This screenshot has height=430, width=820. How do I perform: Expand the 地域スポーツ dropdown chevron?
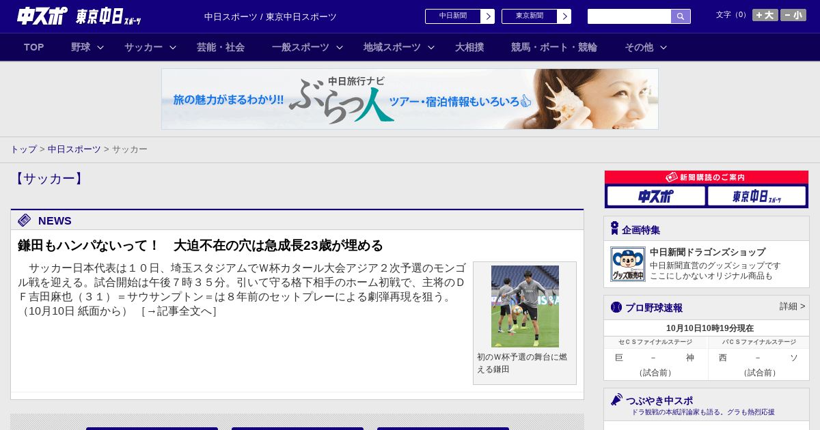[431, 47]
